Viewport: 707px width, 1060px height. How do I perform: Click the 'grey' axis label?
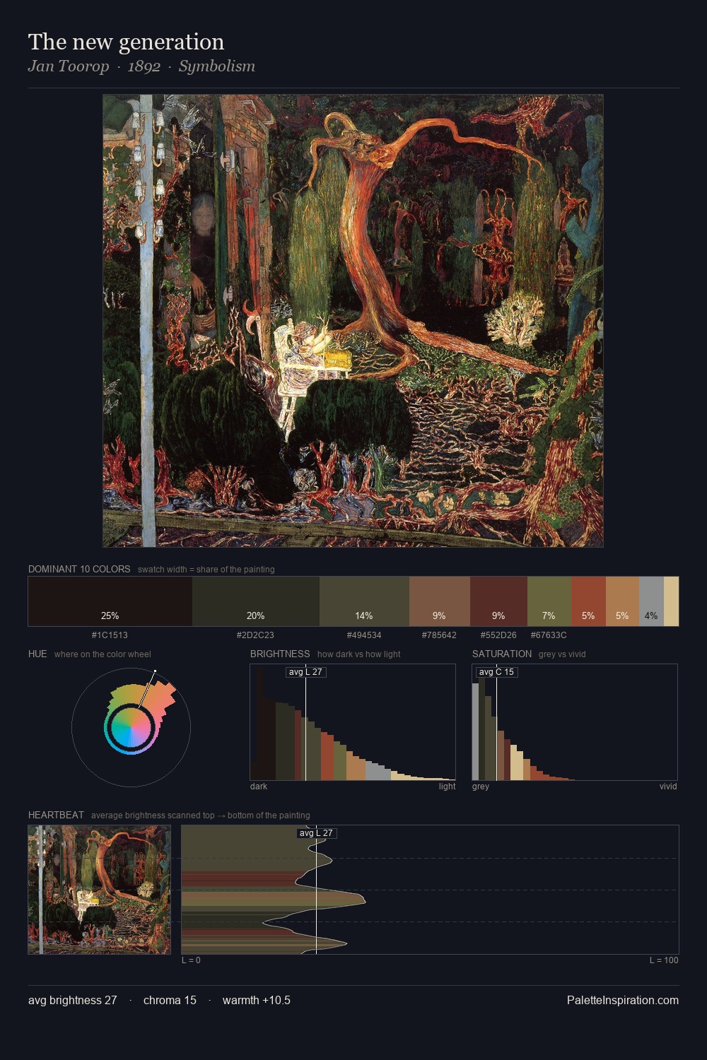[x=481, y=787]
